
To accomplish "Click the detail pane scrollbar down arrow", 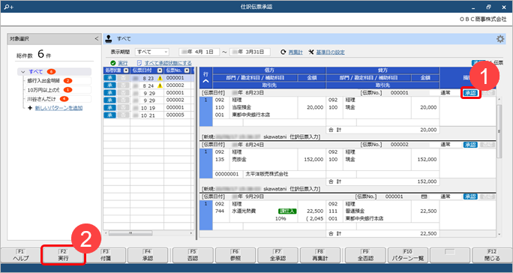I will coord(499,234).
